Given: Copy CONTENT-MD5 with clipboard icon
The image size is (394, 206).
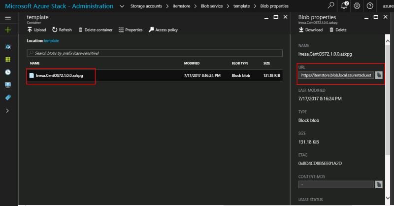Looking at the screenshot, I should tap(379, 184).
